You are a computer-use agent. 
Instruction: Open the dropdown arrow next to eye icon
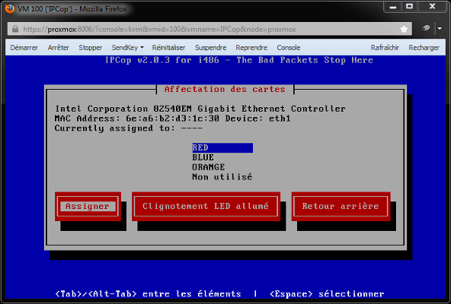tap(440, 28)
